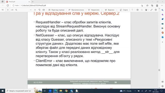
Task: Enter full screen PDF mode
Action: pos(151,10)
